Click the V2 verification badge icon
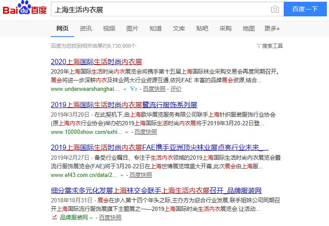Image resolution: width=329 pixels, height=226 pixels. [x=133, y=89]
